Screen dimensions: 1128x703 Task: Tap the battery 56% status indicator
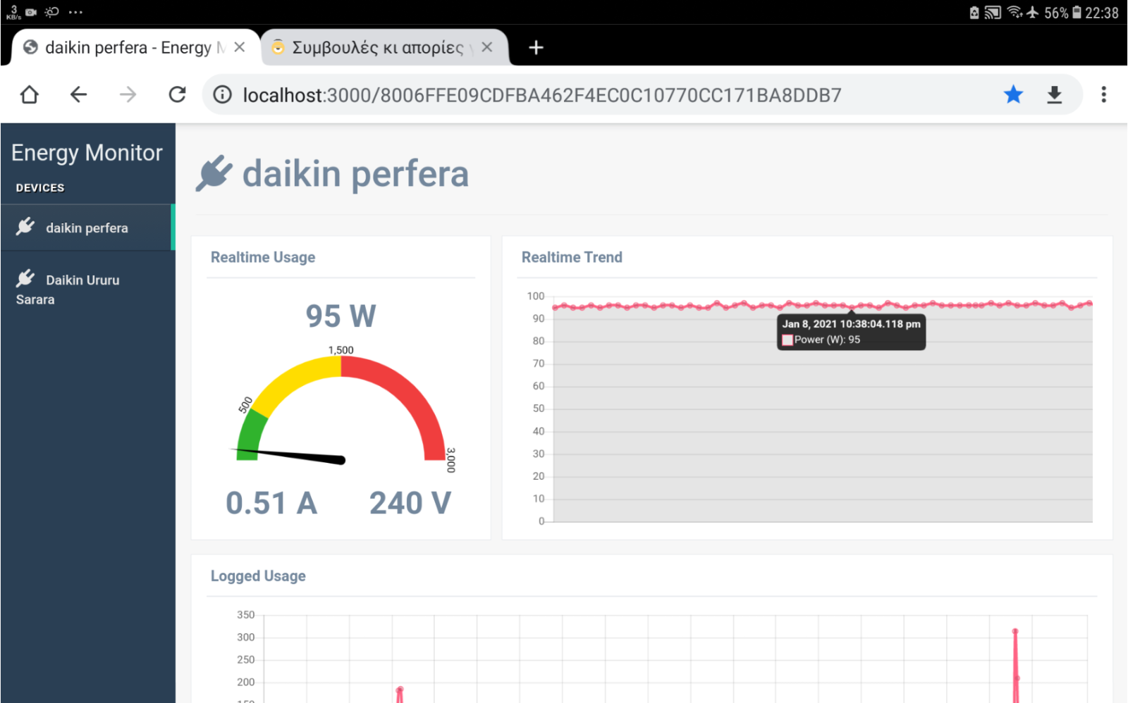(x=1062, y=13)
